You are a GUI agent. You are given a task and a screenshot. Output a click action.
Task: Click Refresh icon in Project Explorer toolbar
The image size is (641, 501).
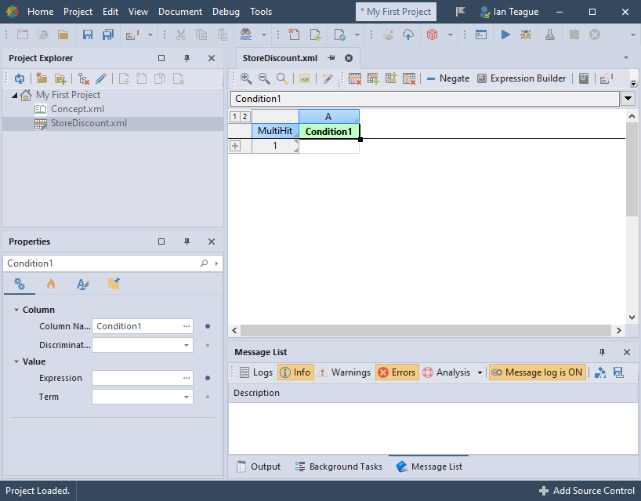(20, 78)
